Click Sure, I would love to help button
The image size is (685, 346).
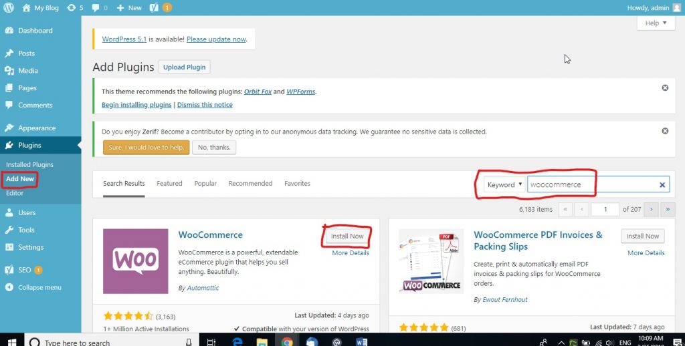(146, 148)
